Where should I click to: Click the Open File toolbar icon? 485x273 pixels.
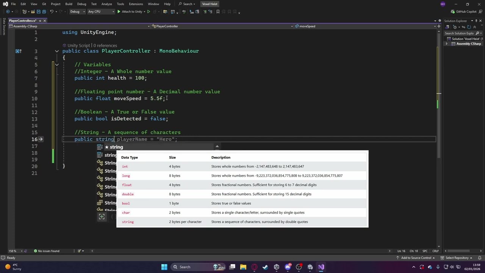[33, 12]
